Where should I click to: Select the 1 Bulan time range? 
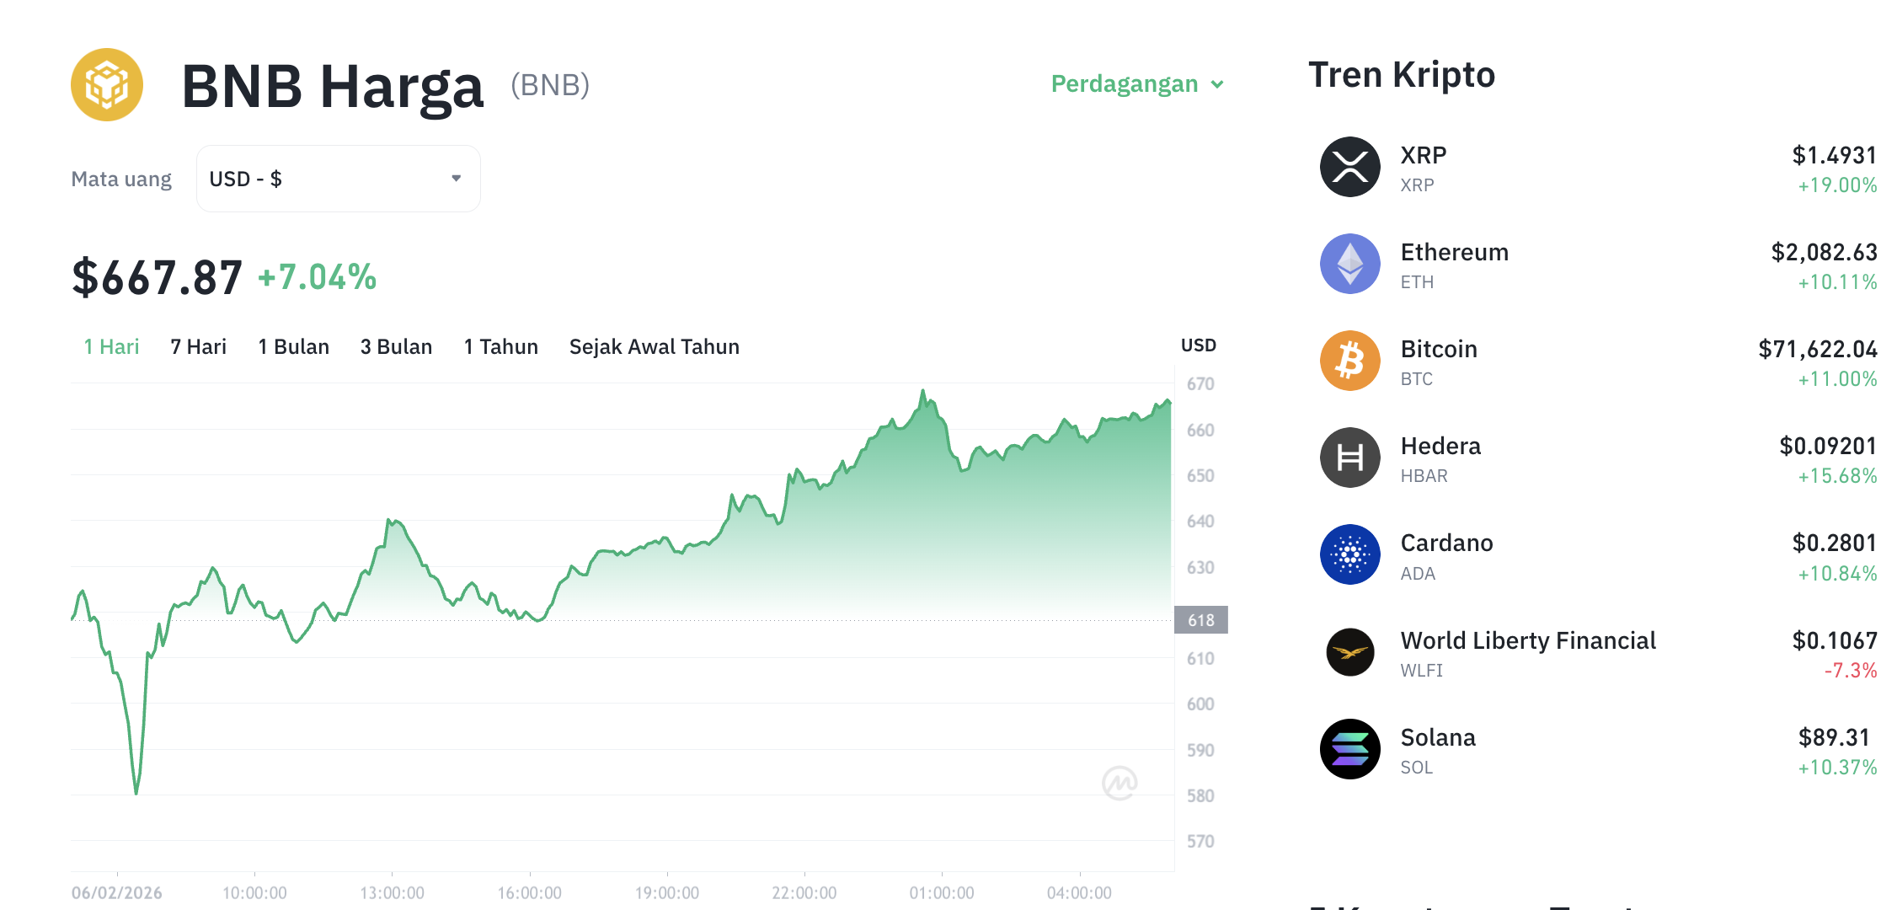click(293, 346)
